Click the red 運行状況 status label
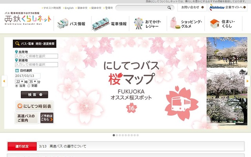Viewport: 251px width, 157px height. tap(22, 146)
